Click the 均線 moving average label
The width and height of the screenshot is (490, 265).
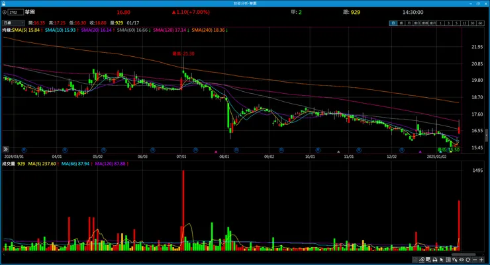[7, 30]
